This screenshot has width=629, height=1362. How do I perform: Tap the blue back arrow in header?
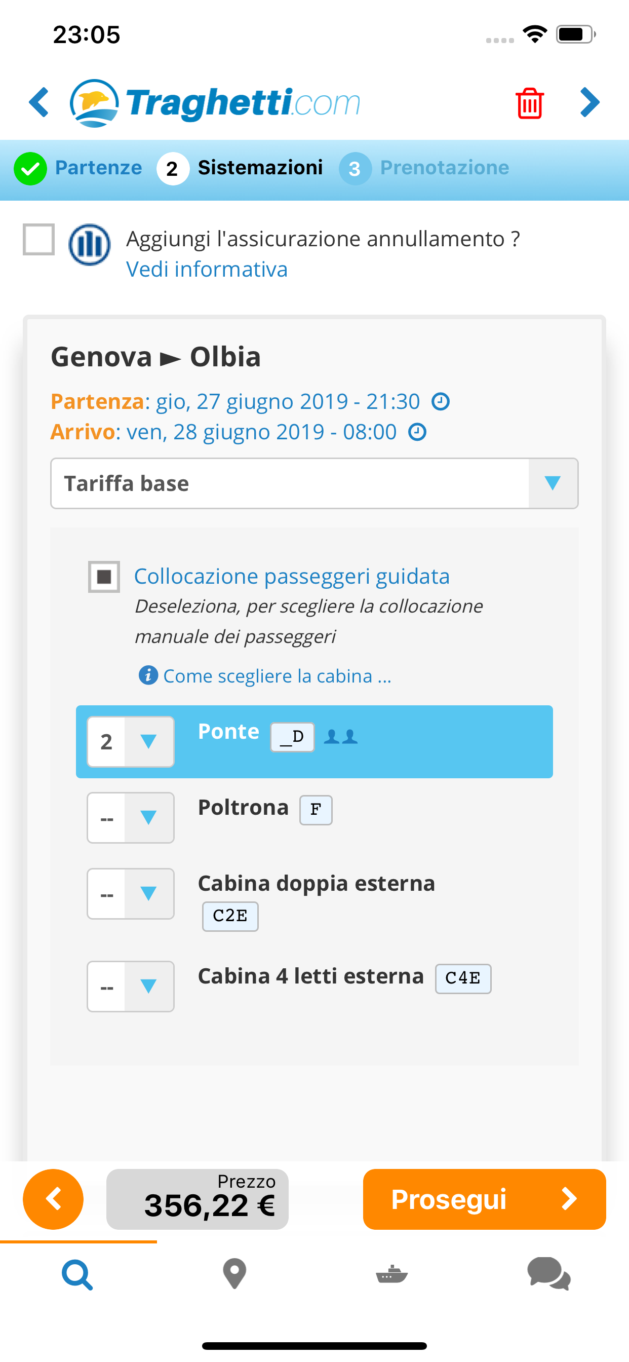point(39,102)
